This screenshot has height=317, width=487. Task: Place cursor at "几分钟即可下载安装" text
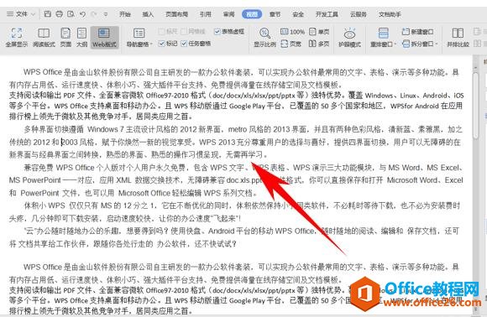65,218
